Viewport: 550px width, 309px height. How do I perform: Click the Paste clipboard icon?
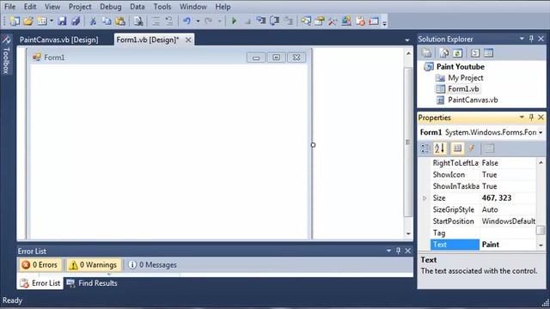tap(120, 21)
